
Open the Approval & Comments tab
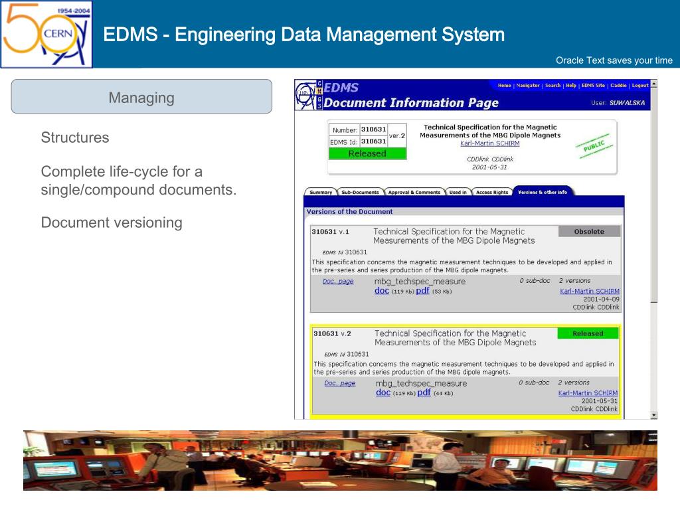click(x=414, y=192)
